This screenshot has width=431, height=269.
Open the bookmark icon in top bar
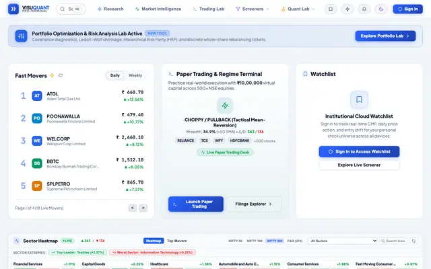click(331, 9)
